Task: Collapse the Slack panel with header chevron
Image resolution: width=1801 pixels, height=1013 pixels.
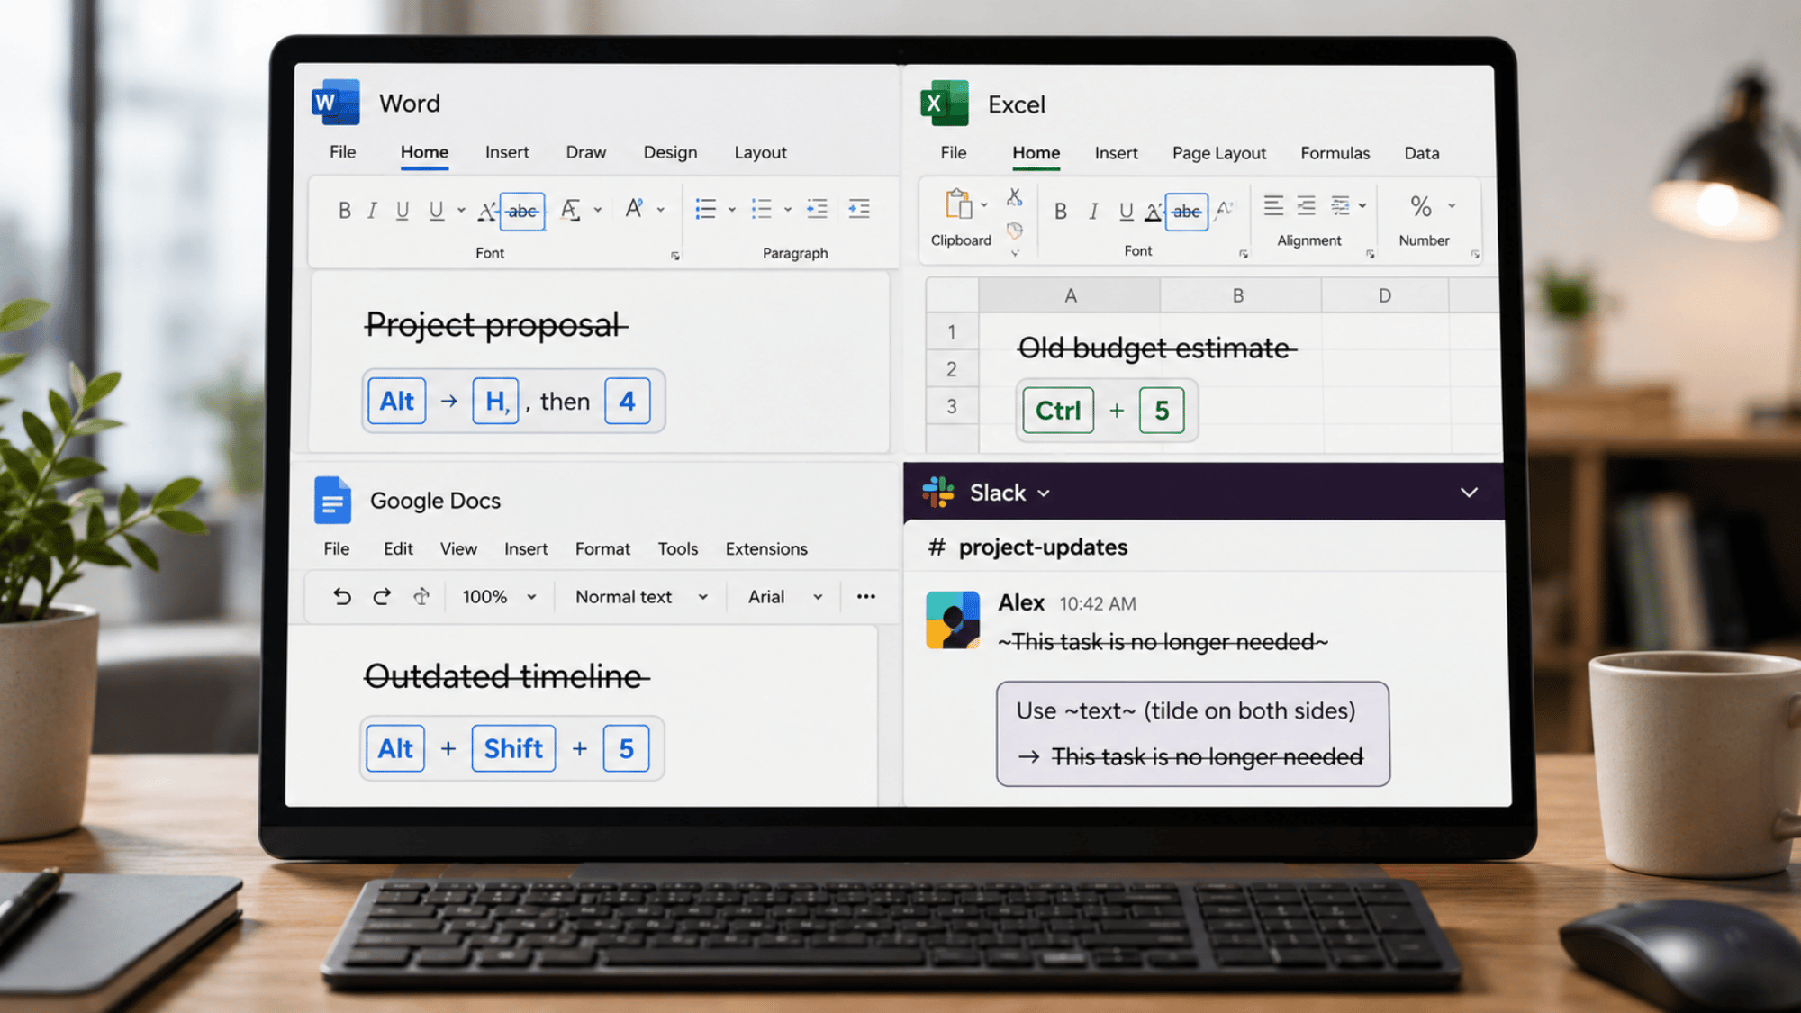Action: 1469,493
